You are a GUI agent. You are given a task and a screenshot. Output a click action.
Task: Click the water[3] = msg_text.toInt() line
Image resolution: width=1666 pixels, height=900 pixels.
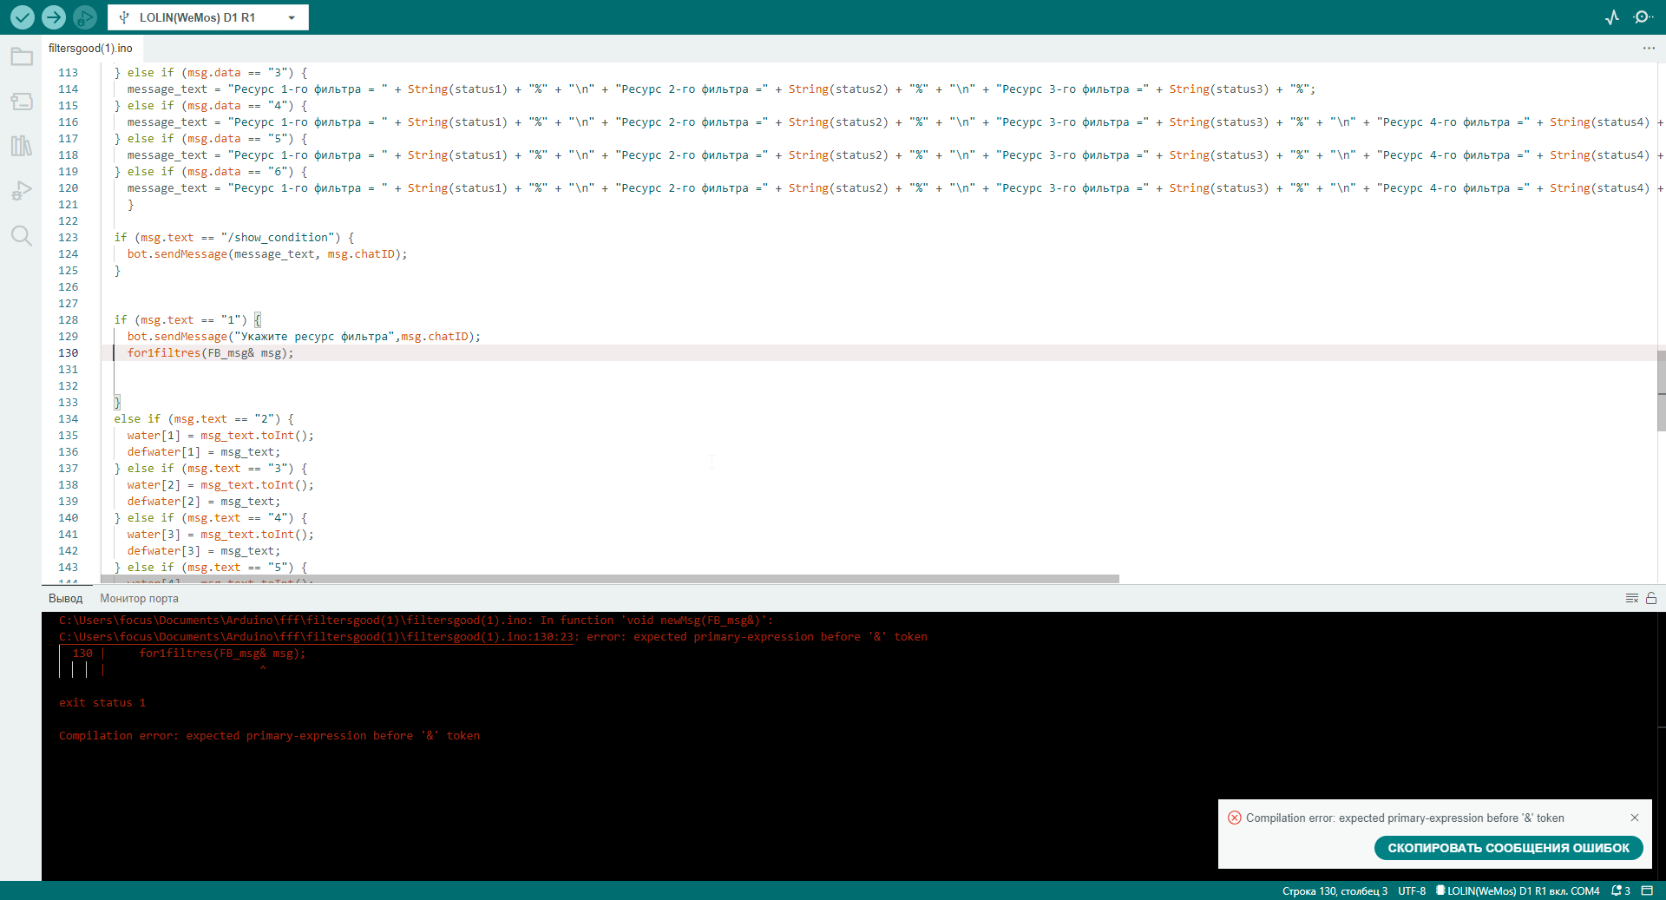[x=220, y=535]
